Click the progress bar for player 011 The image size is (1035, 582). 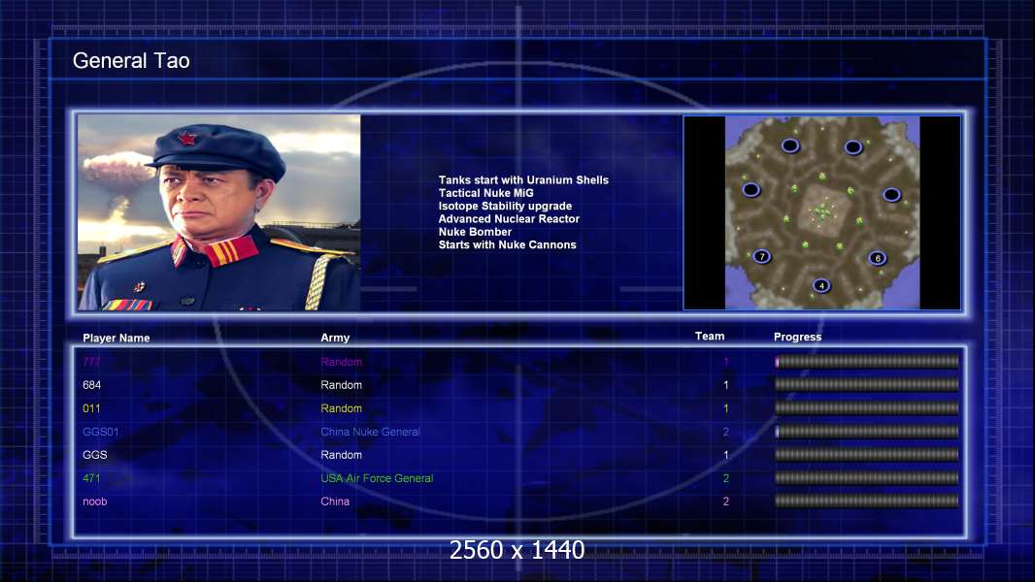[867, 408]
